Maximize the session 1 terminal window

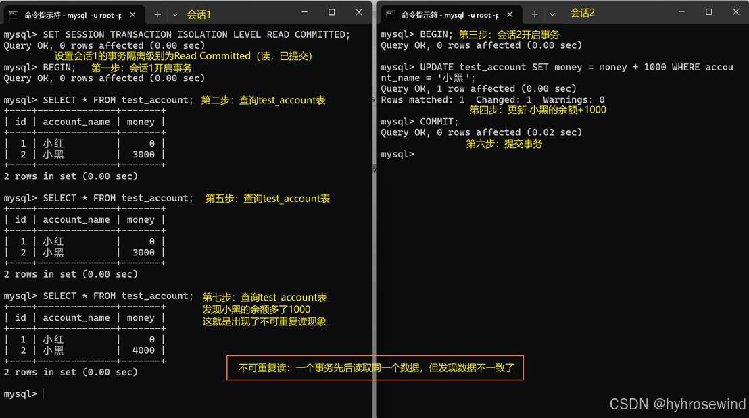coord(331,12)
